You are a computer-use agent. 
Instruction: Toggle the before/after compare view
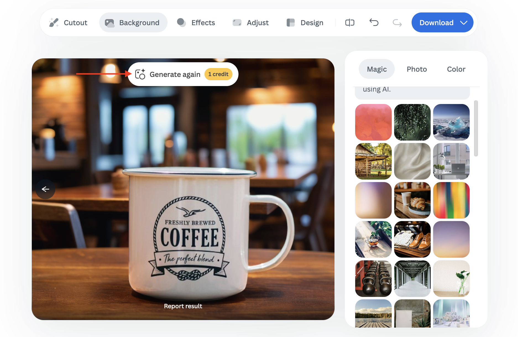coord(350,22)
